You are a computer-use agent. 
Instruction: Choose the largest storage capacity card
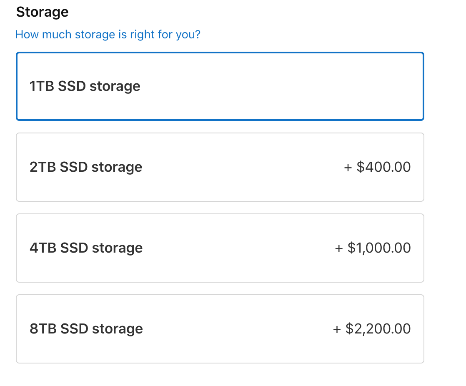[220, 329]
